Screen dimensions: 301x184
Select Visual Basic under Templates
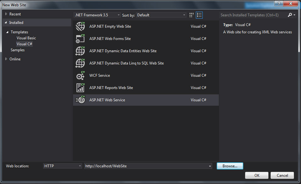click(x=26, y=38)
